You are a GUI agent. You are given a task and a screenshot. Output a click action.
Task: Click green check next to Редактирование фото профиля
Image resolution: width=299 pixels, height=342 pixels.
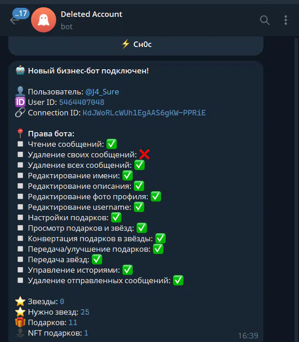156,196
